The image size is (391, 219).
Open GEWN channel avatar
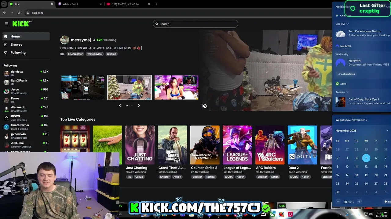tap(6, 118)
